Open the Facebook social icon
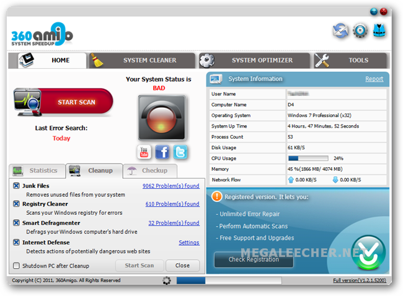The height and width of the screenshot is (296, 403). tap(162, 152)
